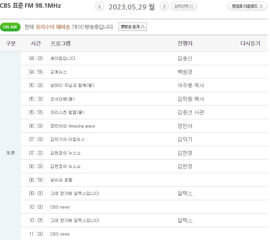Click host name 정민아

tap(185, 126)
